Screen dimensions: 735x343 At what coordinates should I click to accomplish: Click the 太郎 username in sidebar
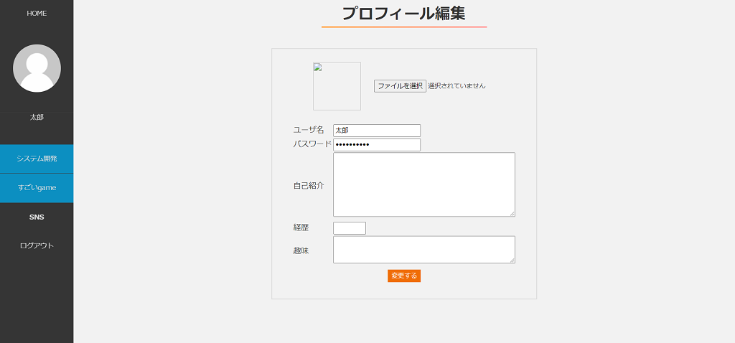[37, 118]
